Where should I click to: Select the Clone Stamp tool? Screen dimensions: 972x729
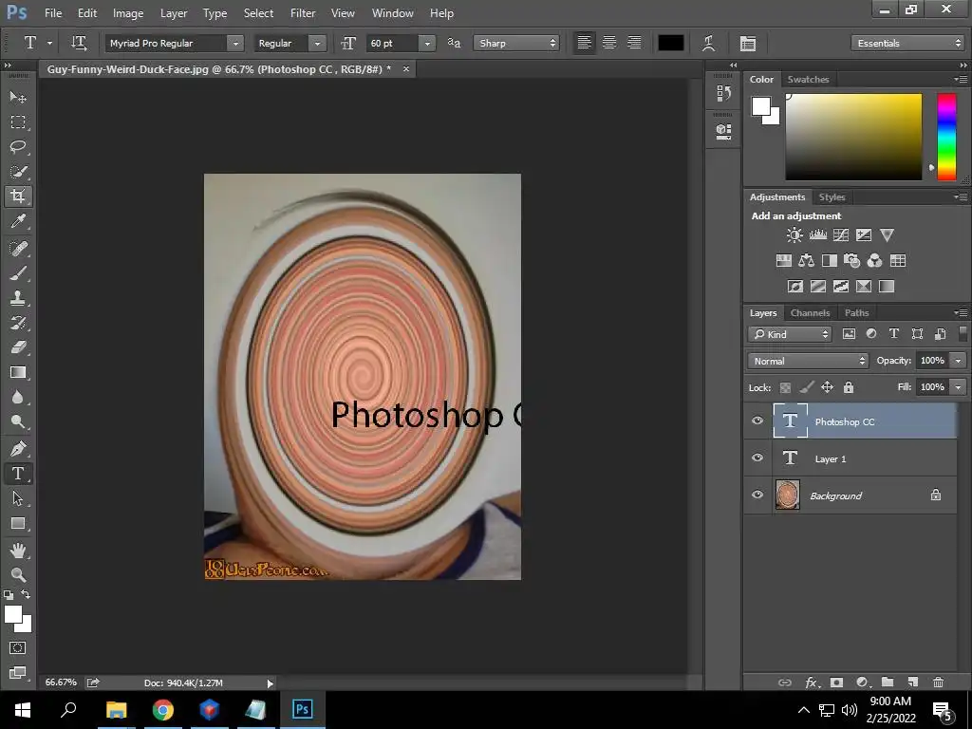point(18,297)
